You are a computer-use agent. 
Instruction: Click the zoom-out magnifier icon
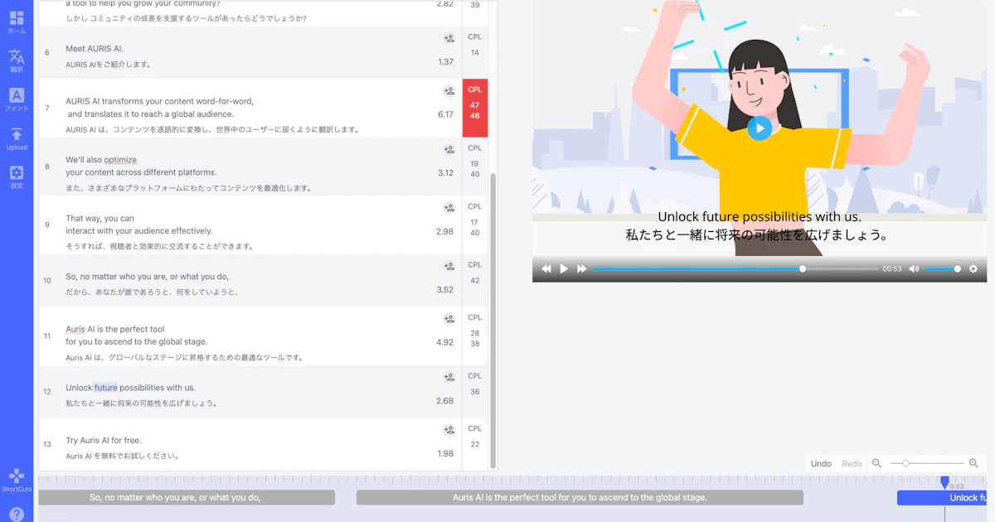pos(876,463)
